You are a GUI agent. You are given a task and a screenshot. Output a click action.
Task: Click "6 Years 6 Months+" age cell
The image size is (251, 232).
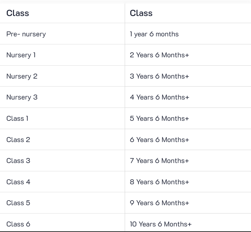tap(159, 140)
